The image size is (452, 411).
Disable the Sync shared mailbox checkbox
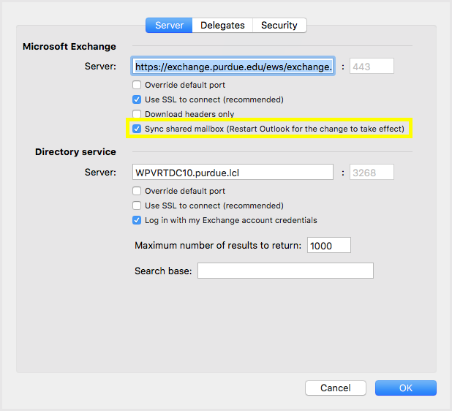point(137,129)
